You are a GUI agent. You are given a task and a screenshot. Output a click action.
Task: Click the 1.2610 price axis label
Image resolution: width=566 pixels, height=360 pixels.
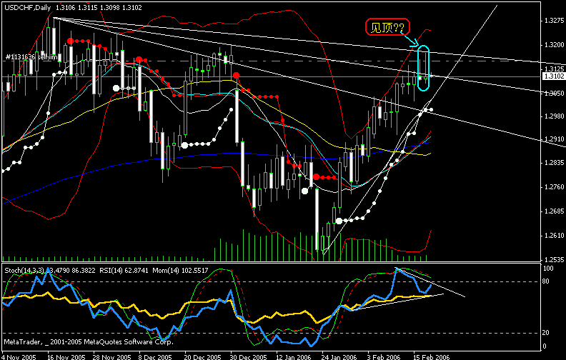pyautogui.click(x=554, y=236)
